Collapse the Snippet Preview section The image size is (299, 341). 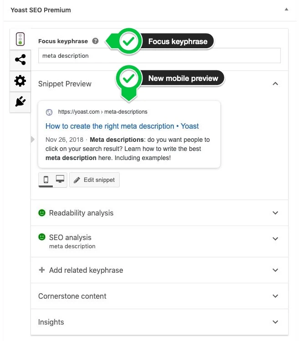point(275,84)
